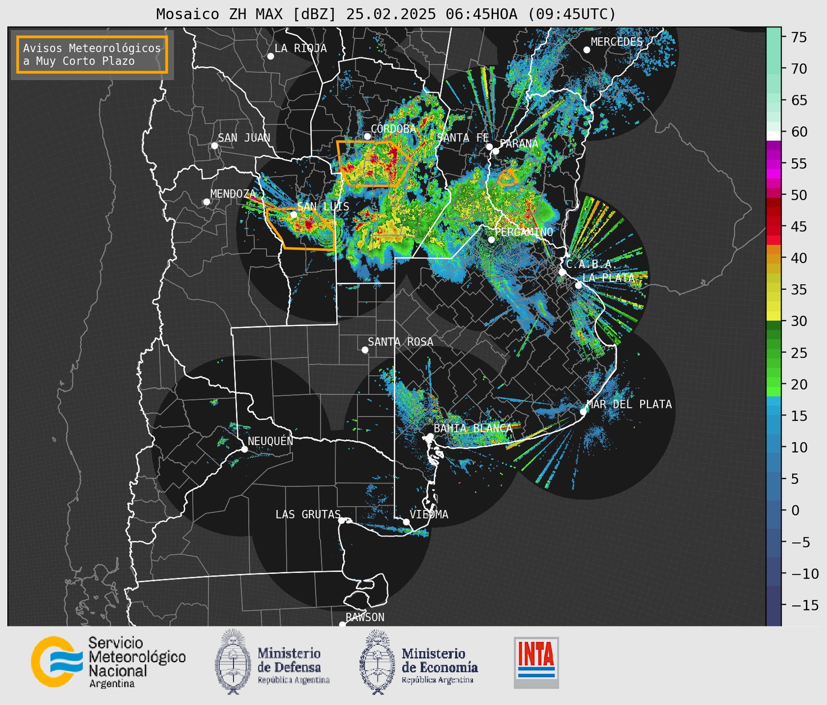Screen dimensions: 827x705
Task: Pick the green 25 dBZ band on color scale
Action: pyautogui.click(x=774, y=353)
